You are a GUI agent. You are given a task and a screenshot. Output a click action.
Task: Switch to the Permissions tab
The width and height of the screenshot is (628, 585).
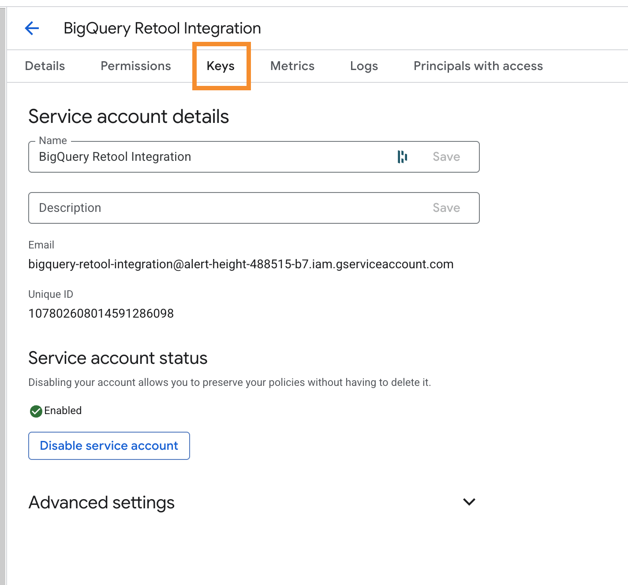tap(136, 66)
